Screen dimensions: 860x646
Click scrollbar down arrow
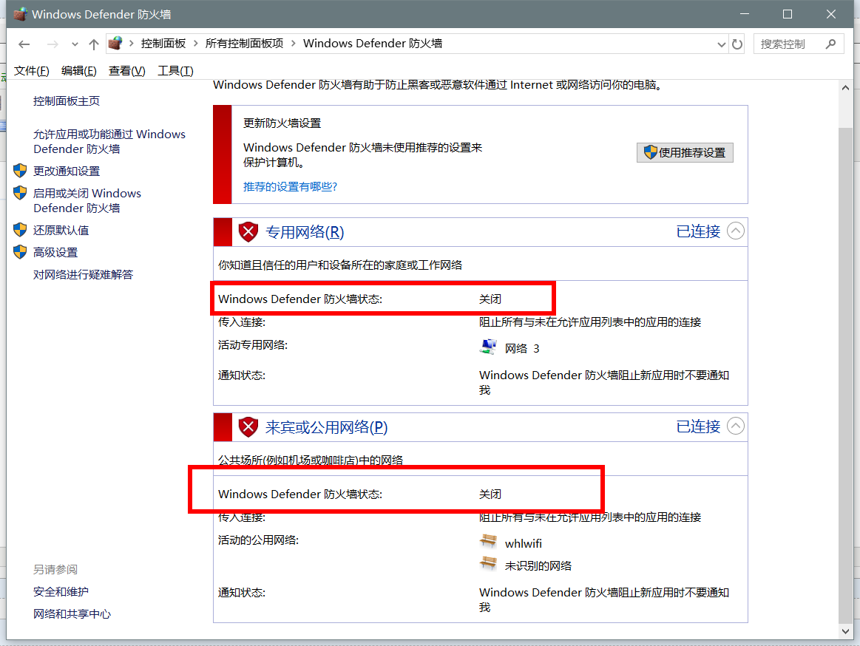click(845, 631)
